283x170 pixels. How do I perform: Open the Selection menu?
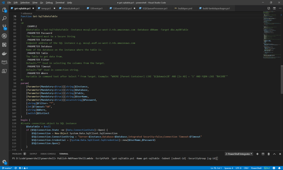click(25, 2)
